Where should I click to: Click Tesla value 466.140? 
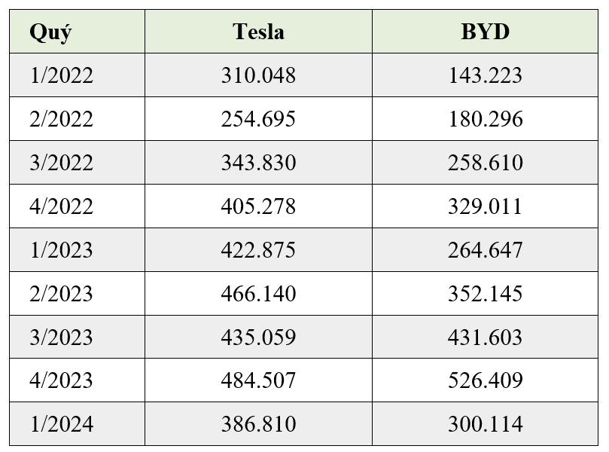[258, 294]
